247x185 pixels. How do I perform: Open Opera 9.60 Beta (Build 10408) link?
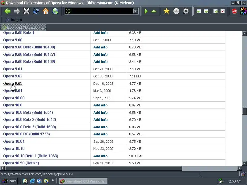pos(29,47)
